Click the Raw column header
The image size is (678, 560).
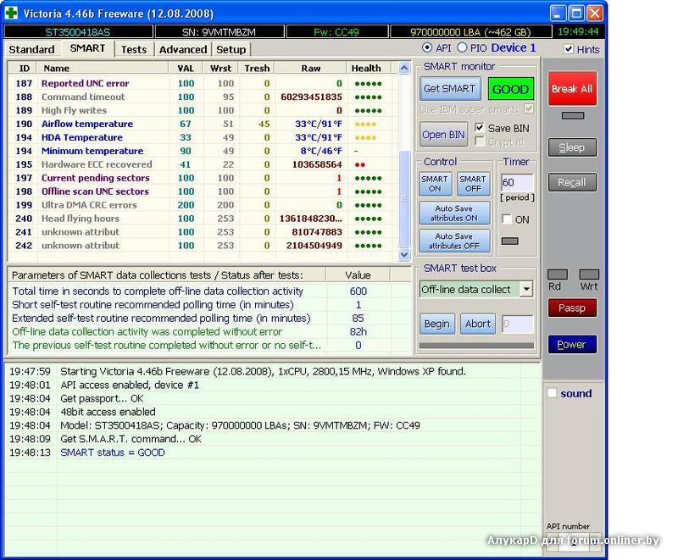(311, 69)
